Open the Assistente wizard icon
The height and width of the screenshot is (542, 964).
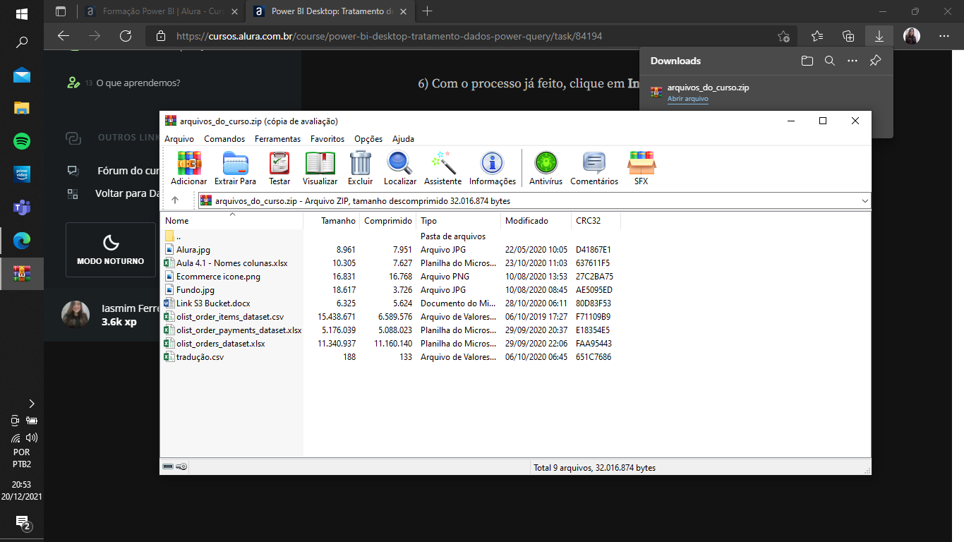[443, 169]
